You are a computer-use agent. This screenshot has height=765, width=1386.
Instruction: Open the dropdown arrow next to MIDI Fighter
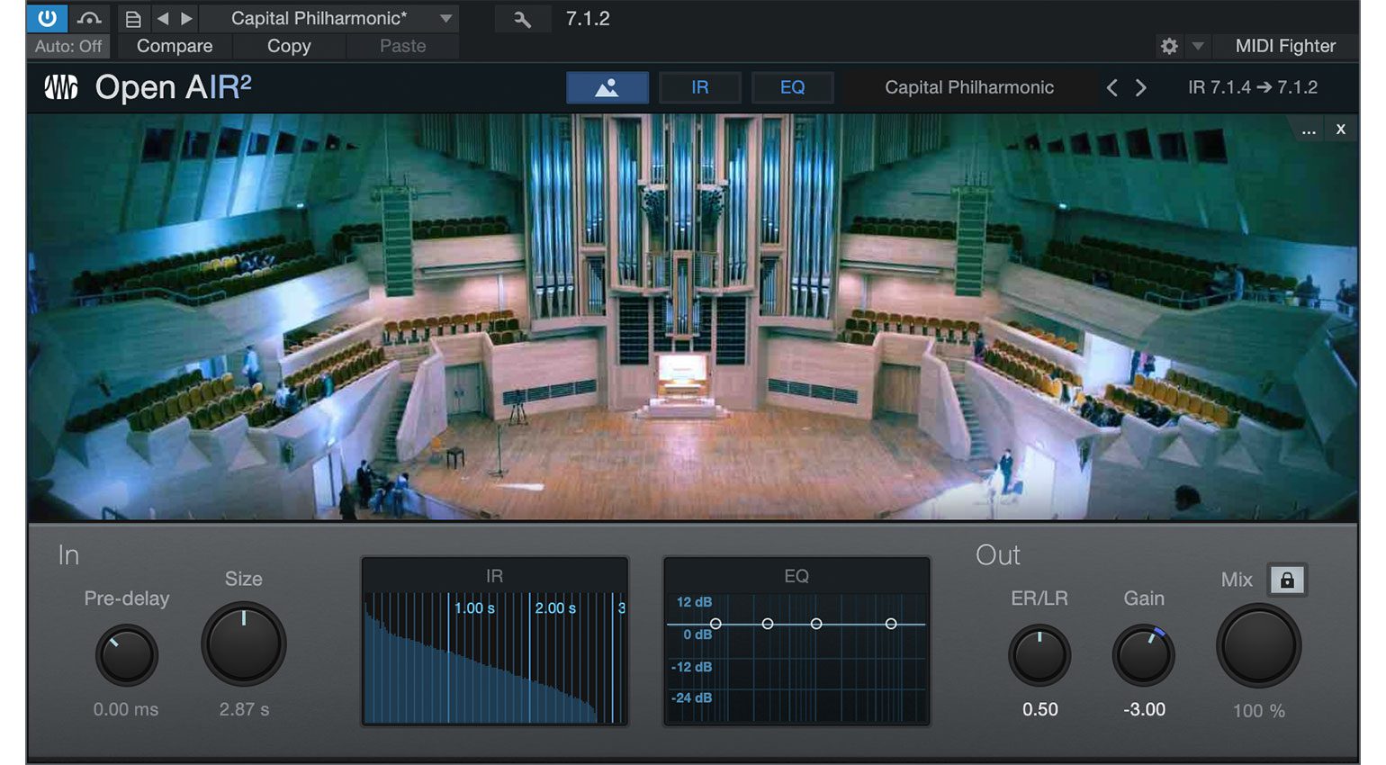[1197, 46]
